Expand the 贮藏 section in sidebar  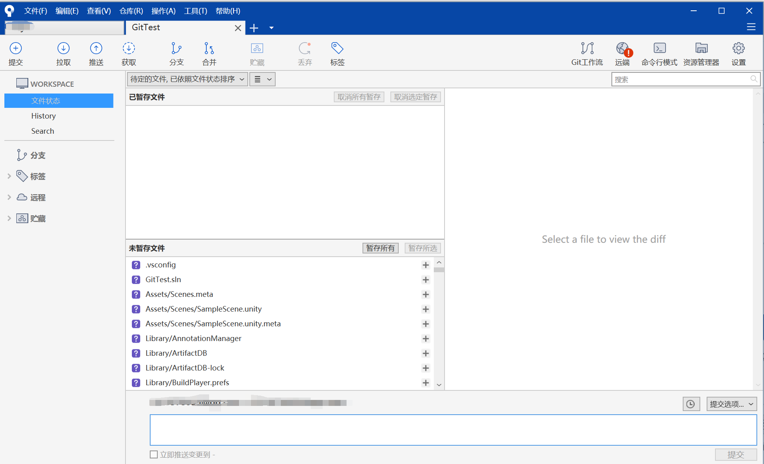tap(9, 218)
